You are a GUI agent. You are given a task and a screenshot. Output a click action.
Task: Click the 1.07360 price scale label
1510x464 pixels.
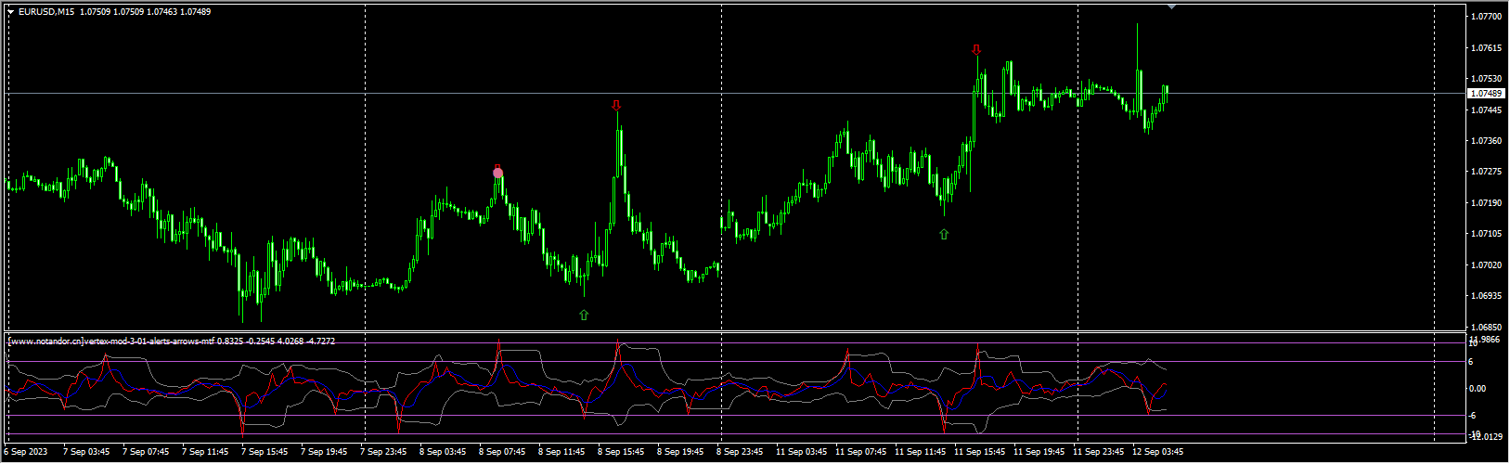pyautogui.click(x=1488, y=141)
